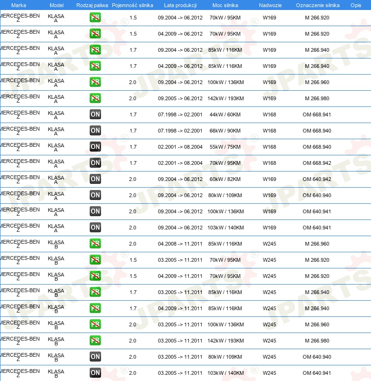Click the Marka column header
The height and width of the screenshot is (381, 371).
(x=19, y=5)
